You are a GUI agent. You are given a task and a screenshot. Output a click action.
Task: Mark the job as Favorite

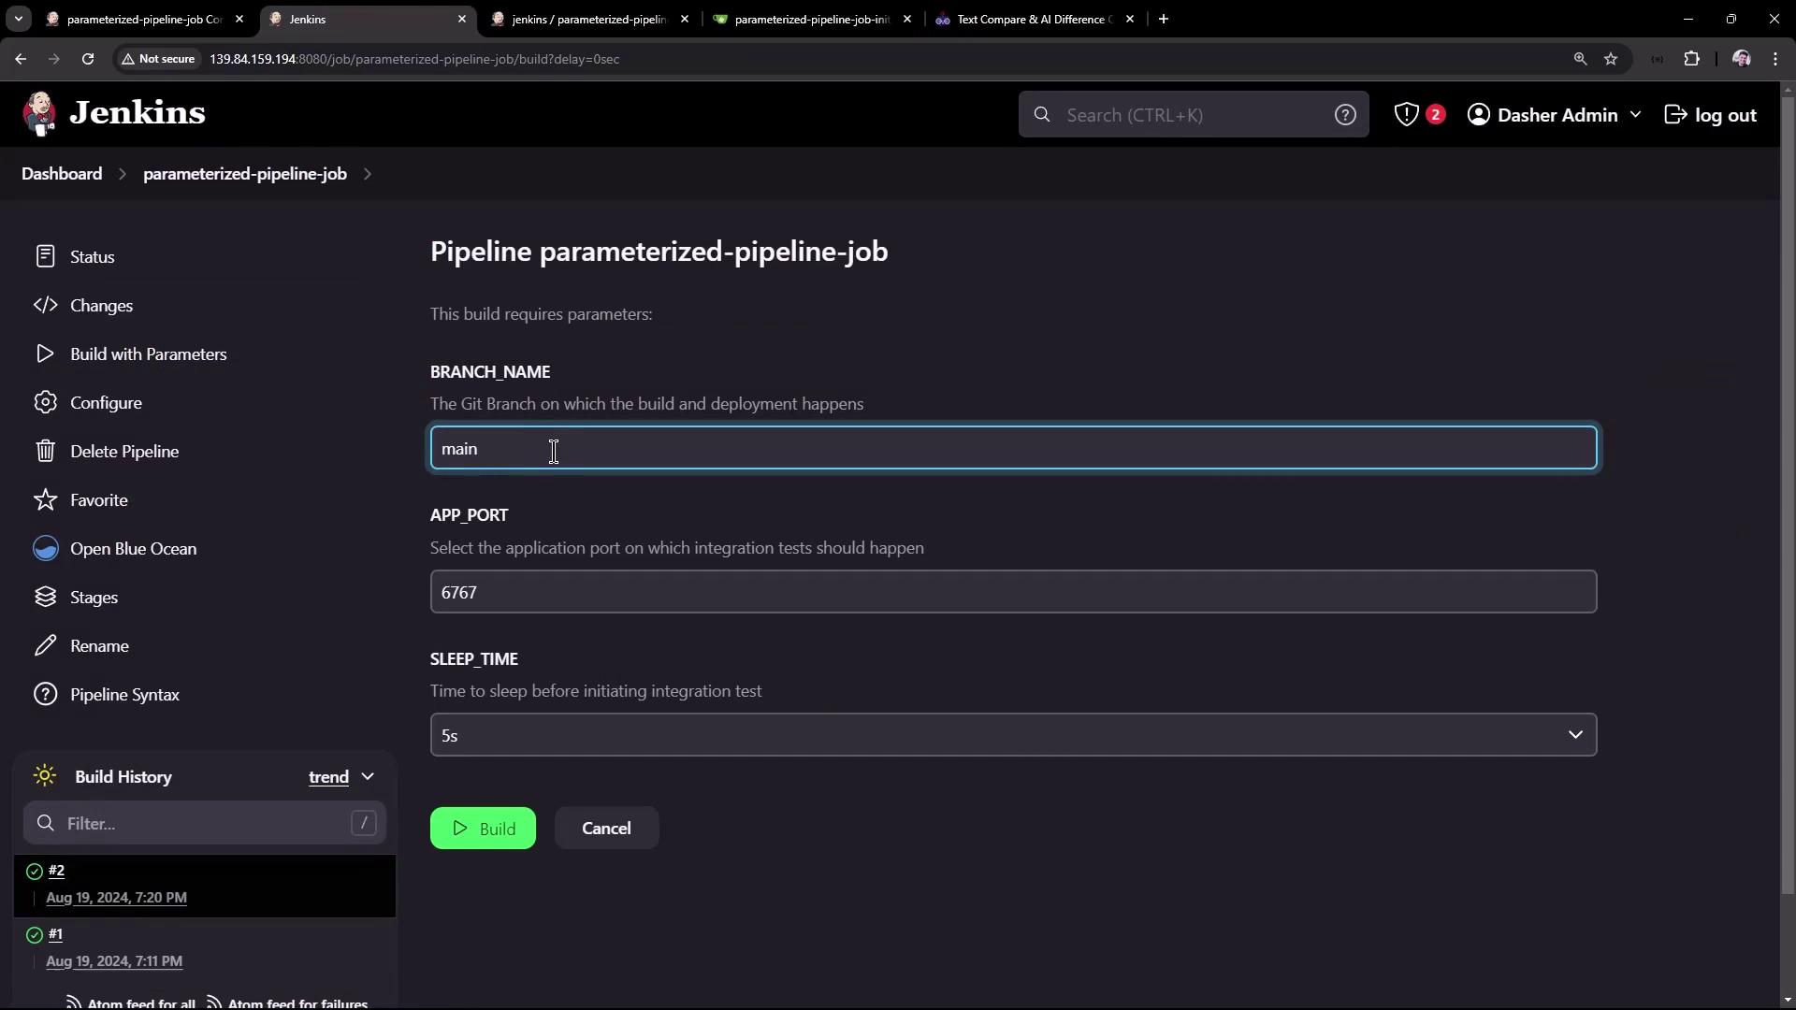point(98,500)
